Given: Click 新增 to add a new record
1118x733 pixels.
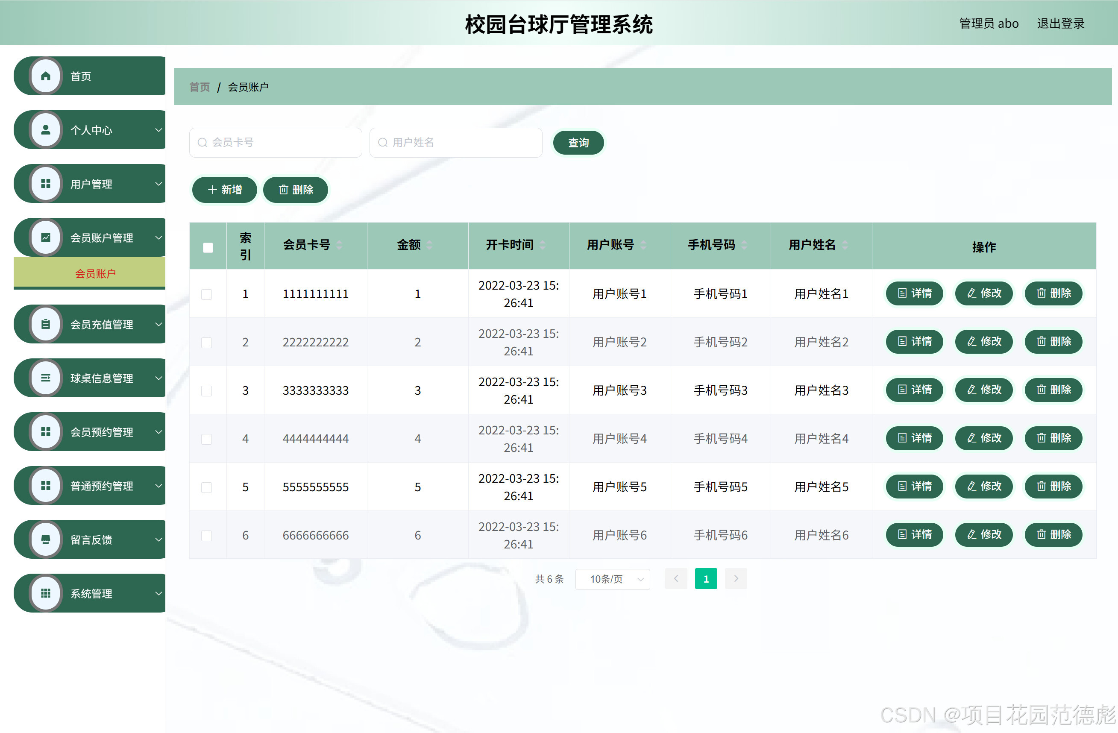Looking at the screenshot, I should click(x=224, y=190).
